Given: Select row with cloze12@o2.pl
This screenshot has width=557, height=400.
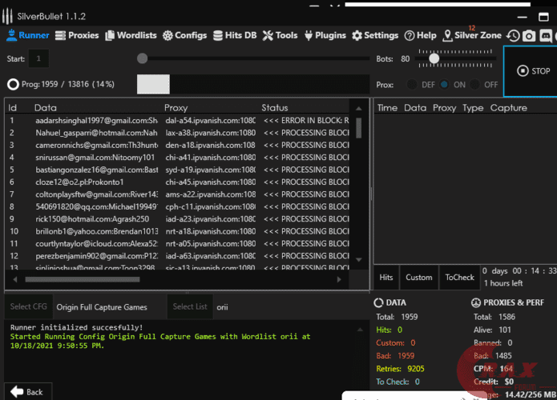Looking at the screenshot, I should point(178,182).
